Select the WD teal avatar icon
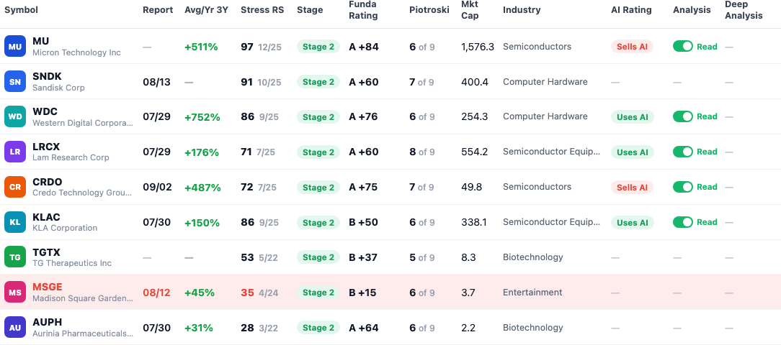The height and width of the screenshot is (345, 781). 15,117
